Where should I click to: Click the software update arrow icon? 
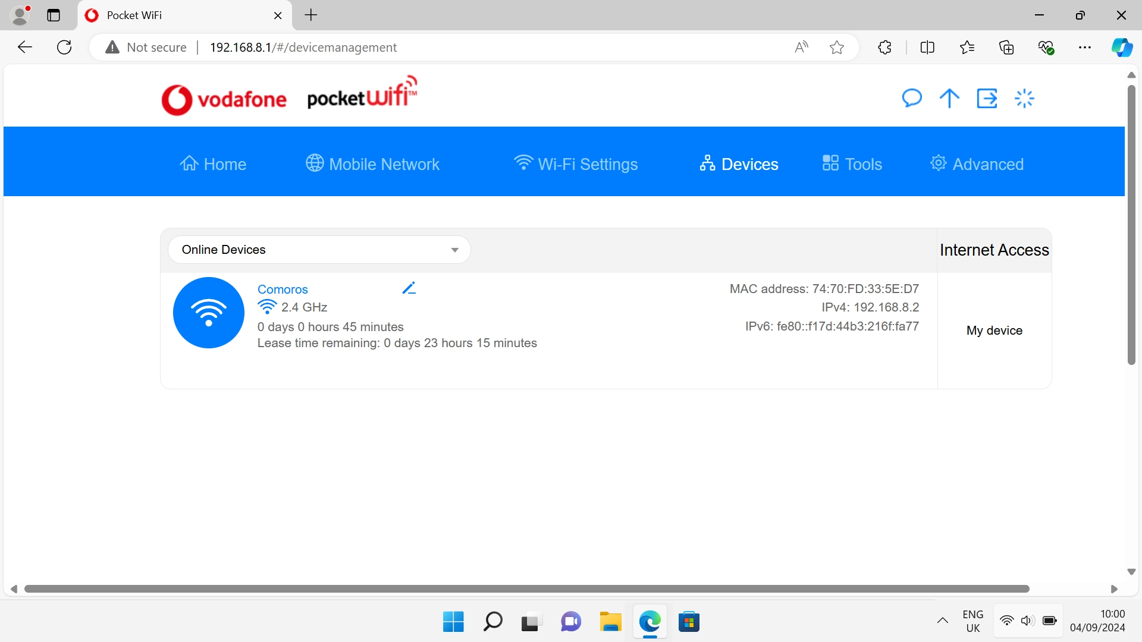click(949, 98)
